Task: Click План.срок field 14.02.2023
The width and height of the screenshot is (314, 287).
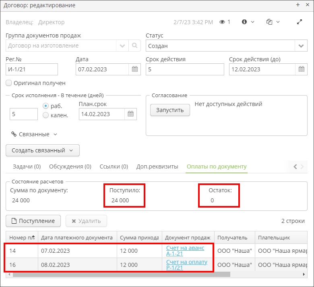Action: pos(102,114)
